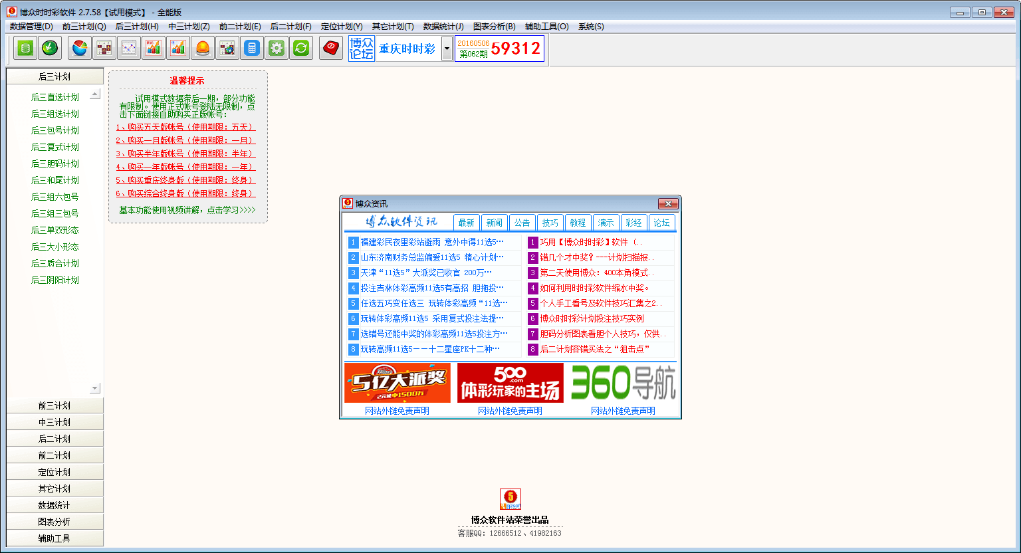Open the 博众论坛 forum icon
This screenshot has width=1021, height=553.
click(361, 49)
